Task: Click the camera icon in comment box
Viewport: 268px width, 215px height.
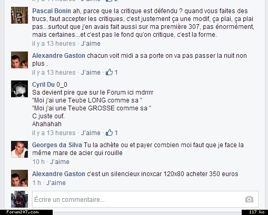Action: 249,199
